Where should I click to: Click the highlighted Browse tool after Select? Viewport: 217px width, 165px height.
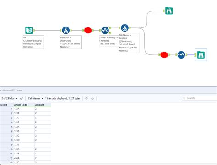(x=201, y=55)
